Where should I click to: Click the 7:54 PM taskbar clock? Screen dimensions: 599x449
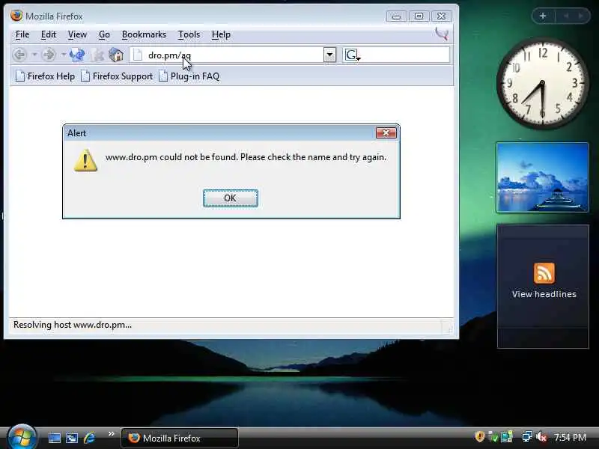[570, 438]
